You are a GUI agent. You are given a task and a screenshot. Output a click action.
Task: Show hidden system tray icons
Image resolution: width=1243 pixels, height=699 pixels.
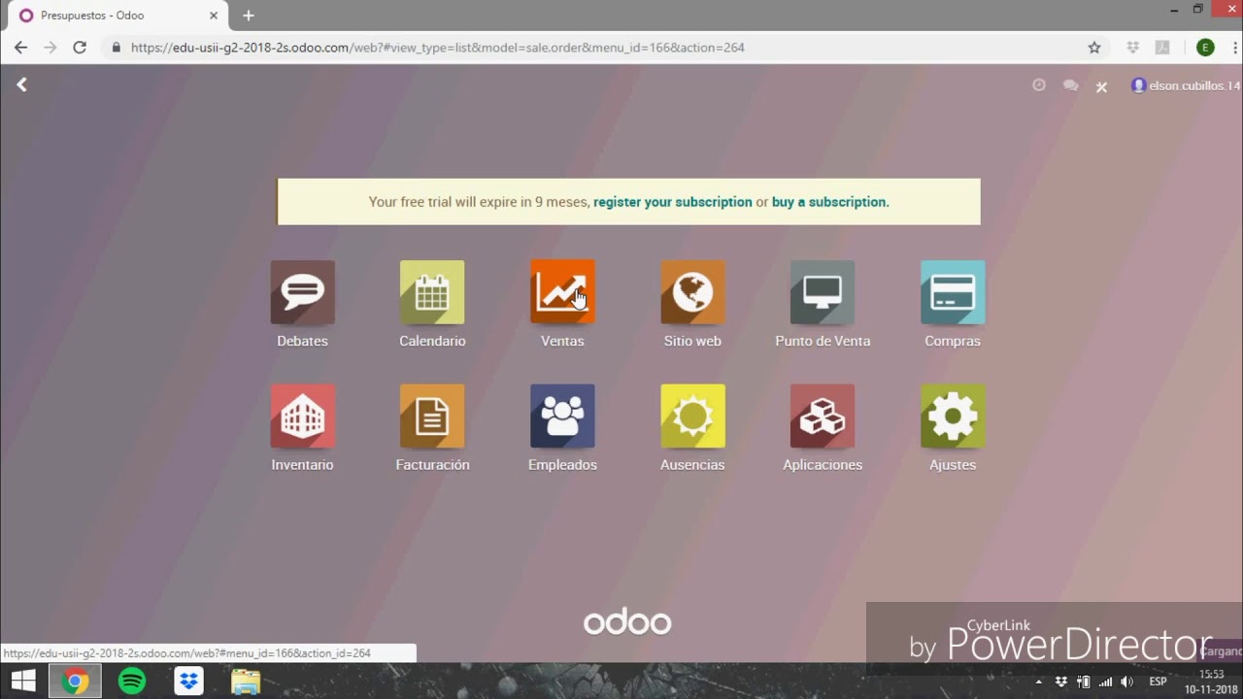point(1038,682)
